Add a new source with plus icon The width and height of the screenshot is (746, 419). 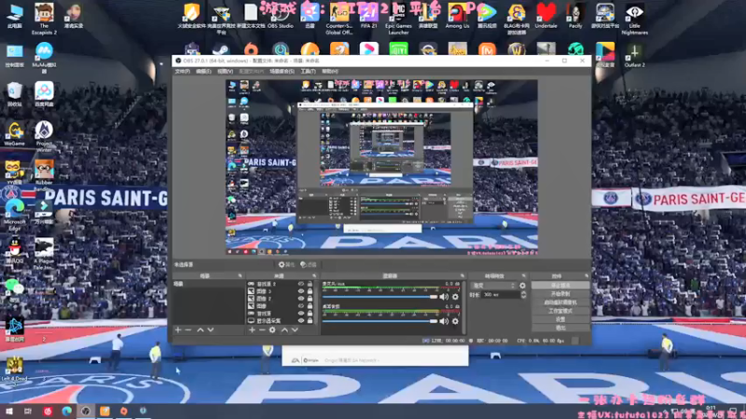pos(252,330)
